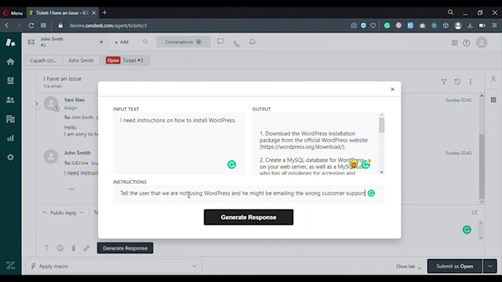
Task: Click the Add tab button
Action: [x=122, y=42]
